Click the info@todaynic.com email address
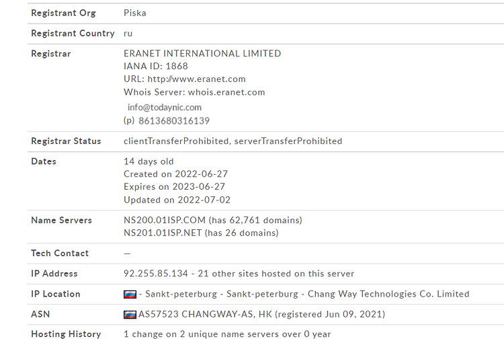The width and height of the screenshot is (504, 353). [x=164, y=108]
